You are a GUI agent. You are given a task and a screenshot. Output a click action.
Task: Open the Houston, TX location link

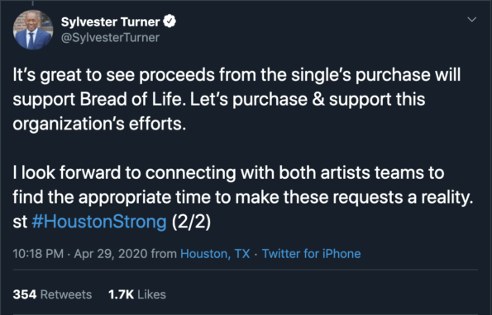pos(215,254)
